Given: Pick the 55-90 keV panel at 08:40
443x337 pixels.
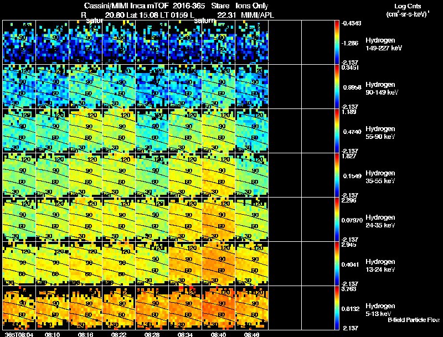Looking at the screenshot, I should [218, 131].
